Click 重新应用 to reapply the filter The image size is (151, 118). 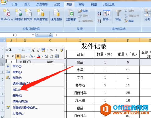(132, 16)
